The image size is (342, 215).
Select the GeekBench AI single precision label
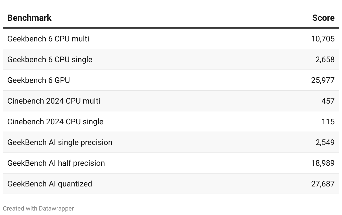[x=60, y=142]
